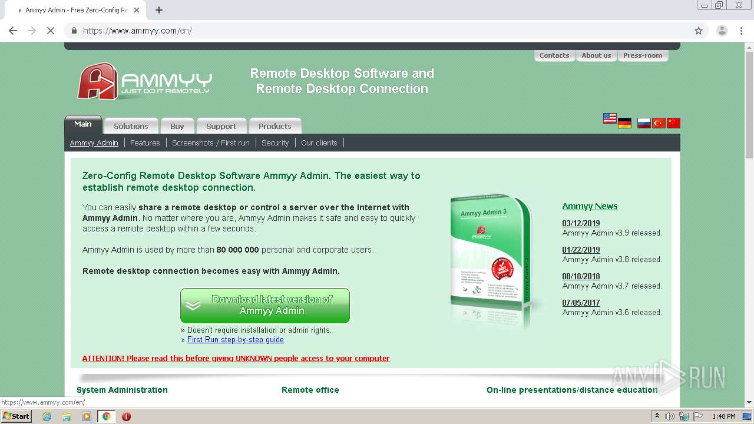Click the Remote office heading
This screenshot has width=754, height=424.
[x=310, y=390]
